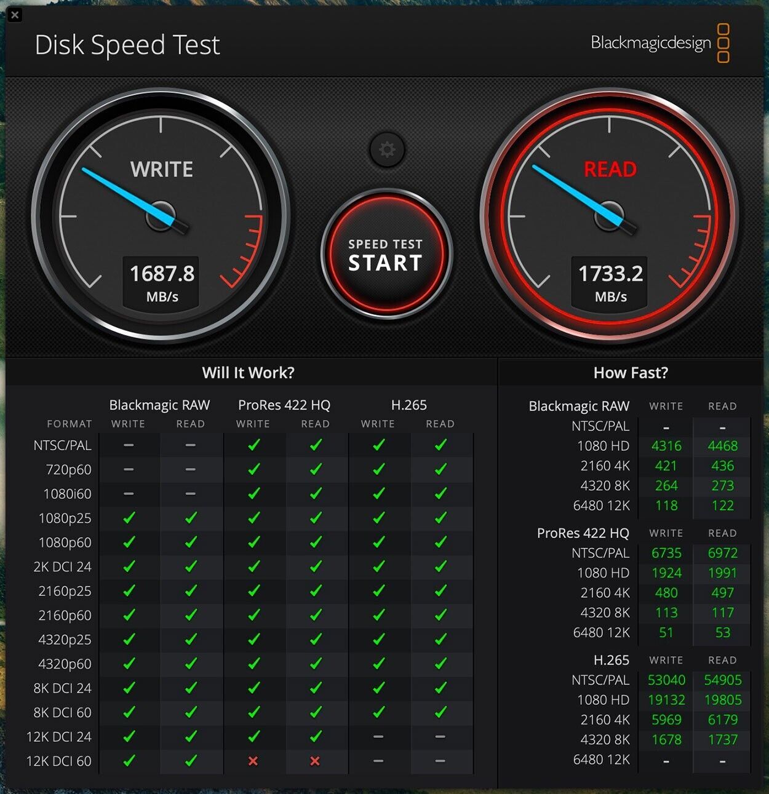
Task: Click H.265 4320 8K write value 1678
Action: click(x=666, y=740)
